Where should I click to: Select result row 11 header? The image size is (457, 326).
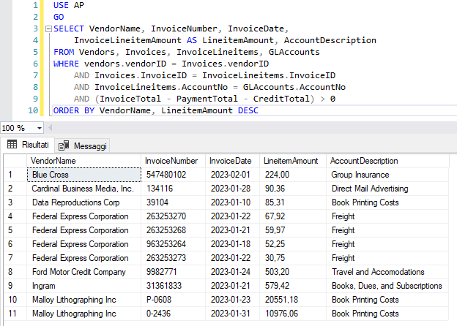pos(15,314)
